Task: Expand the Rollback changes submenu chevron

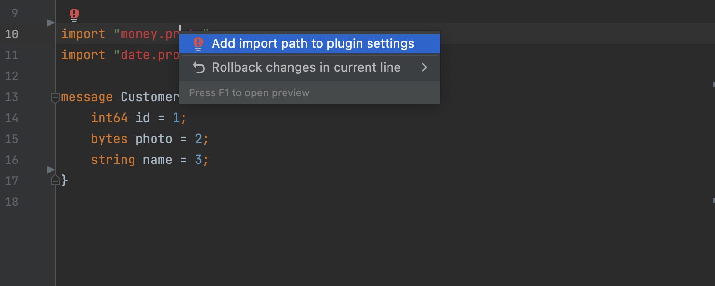Action: pos(424,68)
